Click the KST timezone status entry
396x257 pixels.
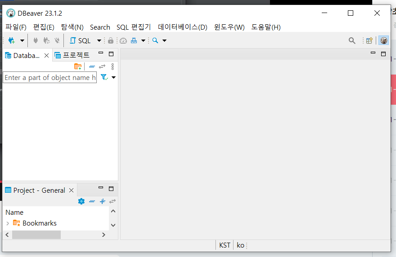point(225,245)
